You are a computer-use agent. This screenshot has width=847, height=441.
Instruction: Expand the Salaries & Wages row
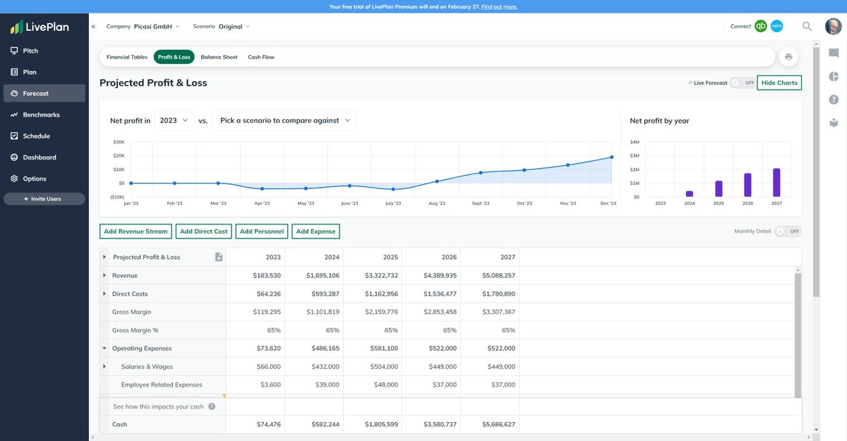(104, 366)
